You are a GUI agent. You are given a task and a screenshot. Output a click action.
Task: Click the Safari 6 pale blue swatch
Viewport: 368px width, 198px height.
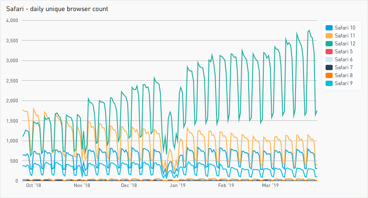click(329, 60)
